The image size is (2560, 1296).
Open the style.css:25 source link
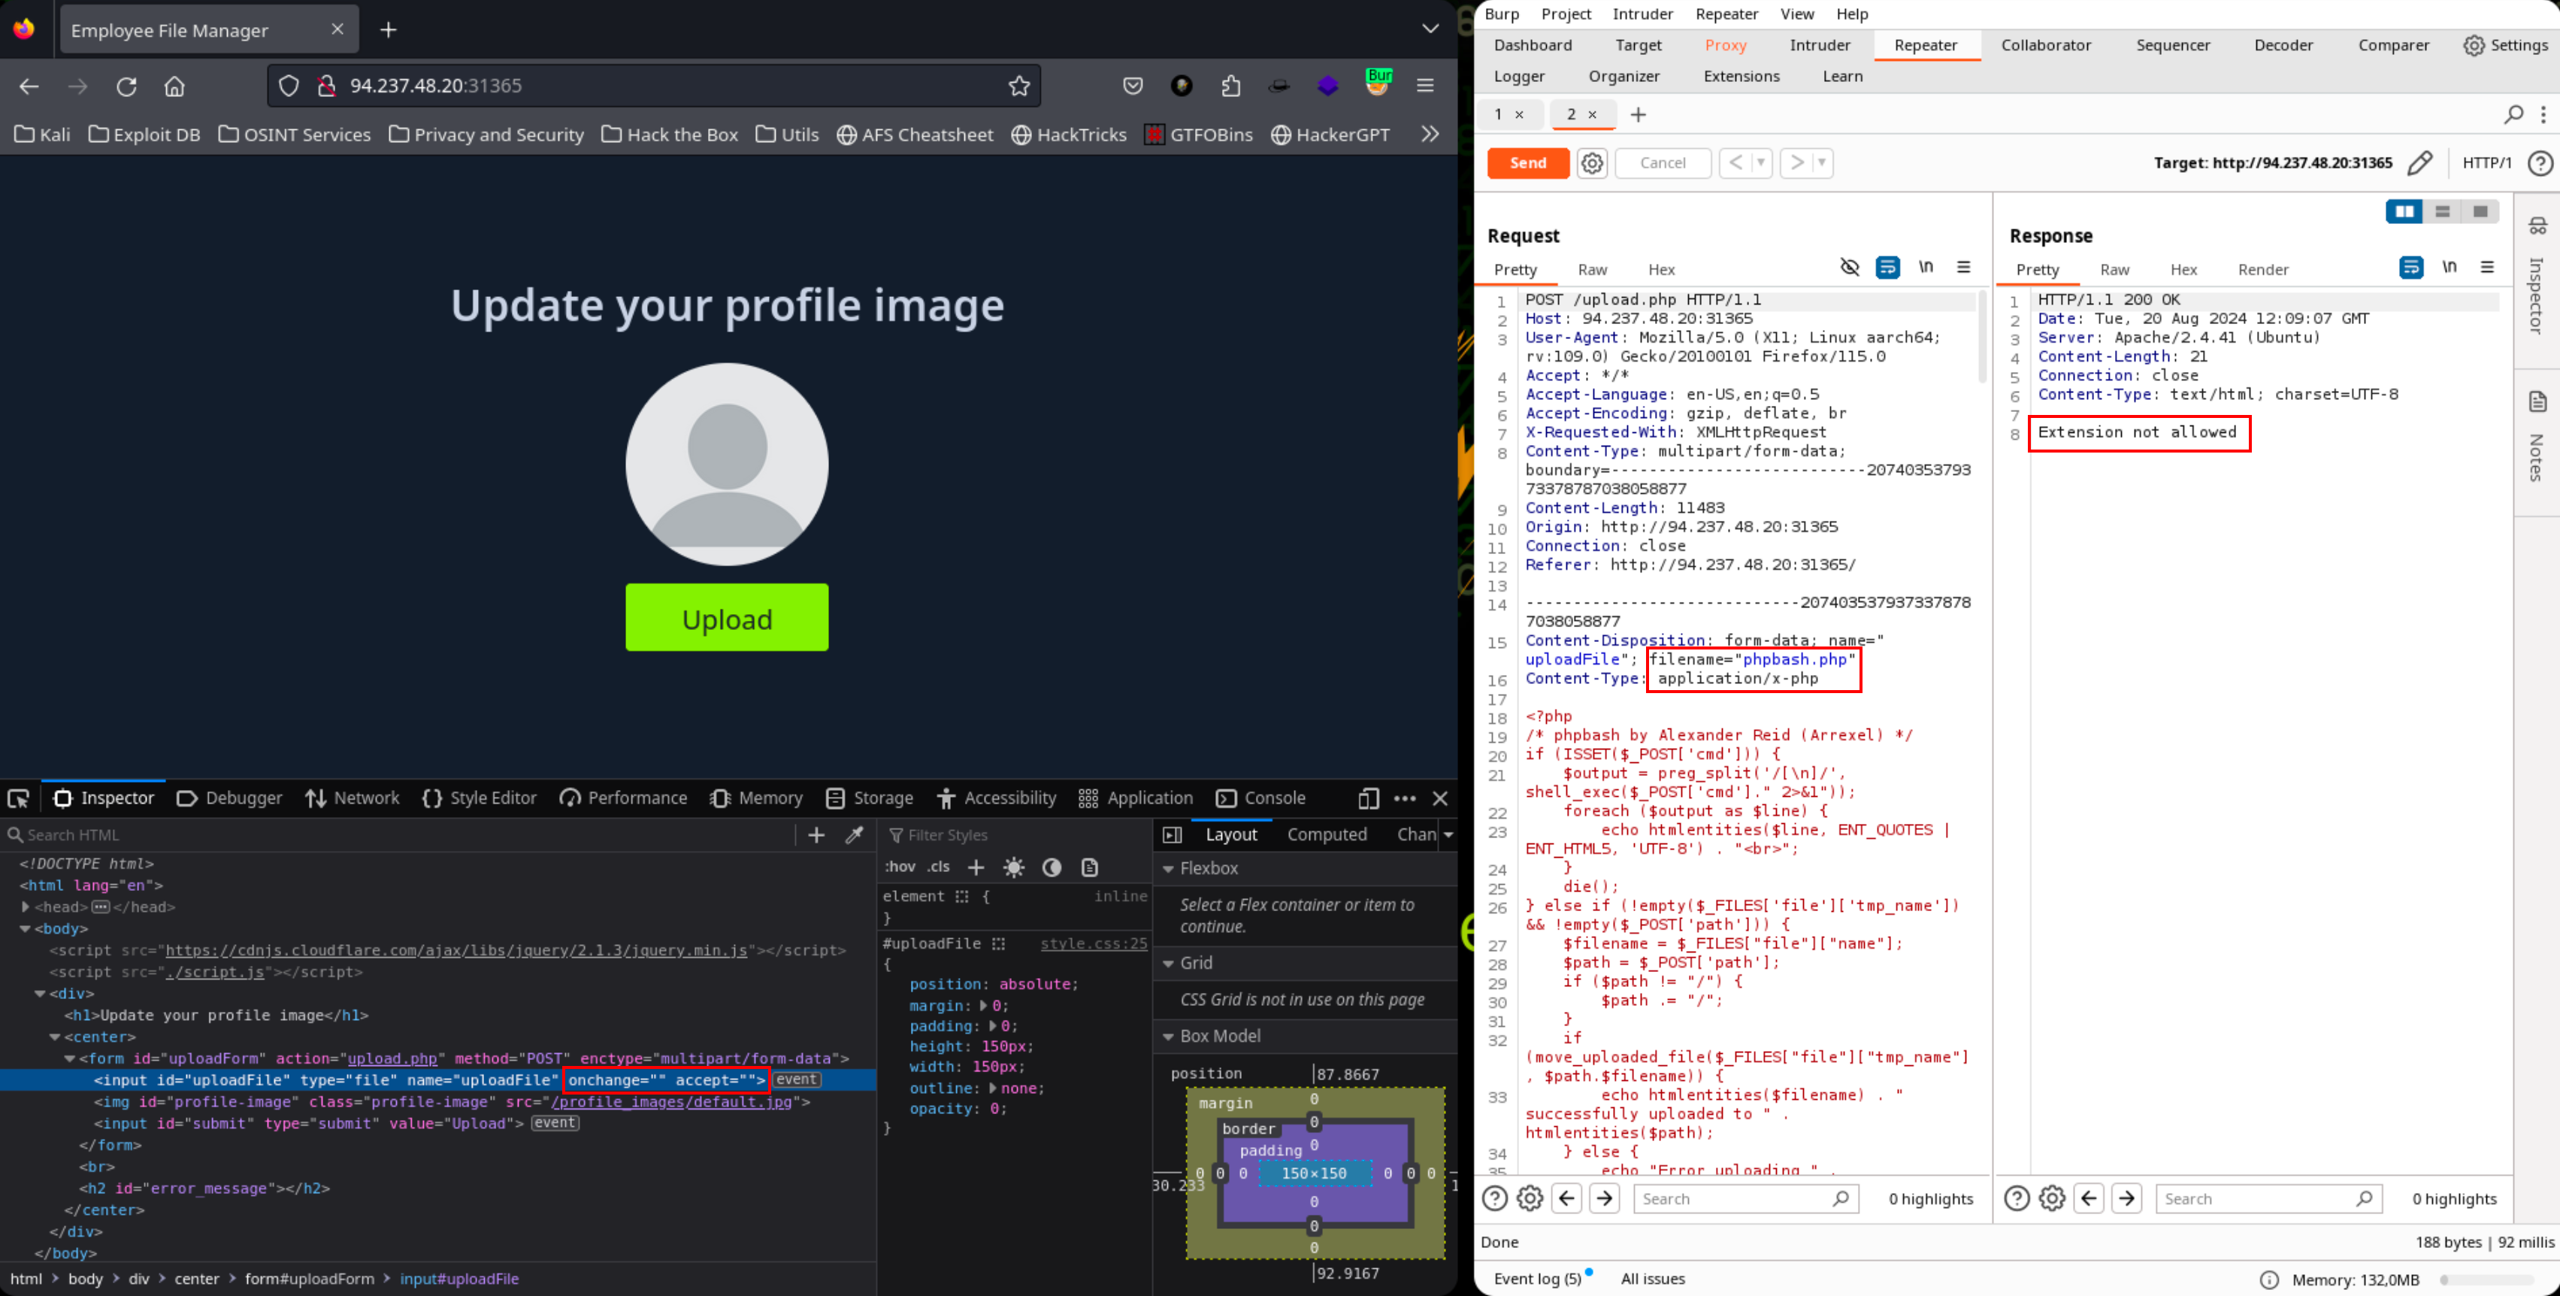(x=1093, y=943)
